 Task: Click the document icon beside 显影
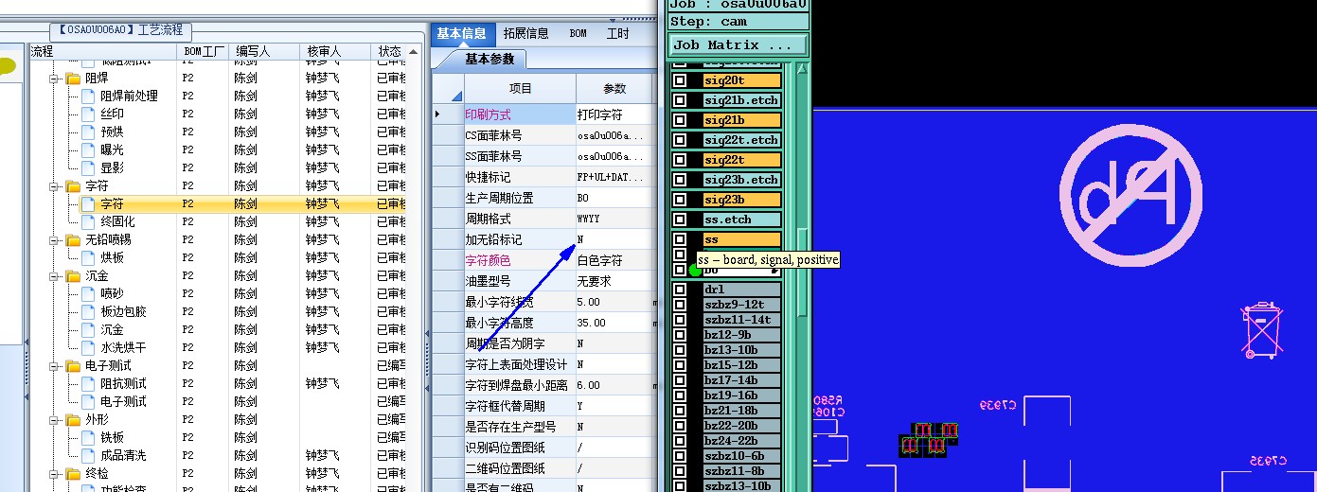click(88, 168)
